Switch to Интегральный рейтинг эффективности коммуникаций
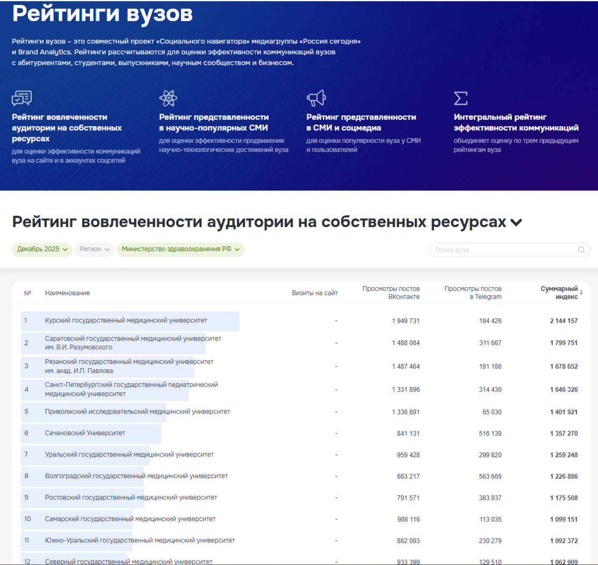This screenshot has width=598, height=565. click(516, 122)
